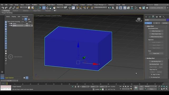Viewport: 169px width, 95px height.
Task: Open the Hierarchy tab in command panel
Action: click(153, 17)
